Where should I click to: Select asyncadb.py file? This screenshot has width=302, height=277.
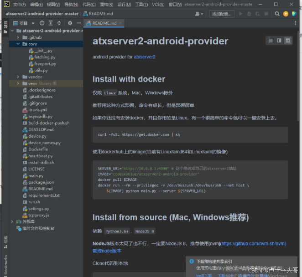(x=37, y=116)
